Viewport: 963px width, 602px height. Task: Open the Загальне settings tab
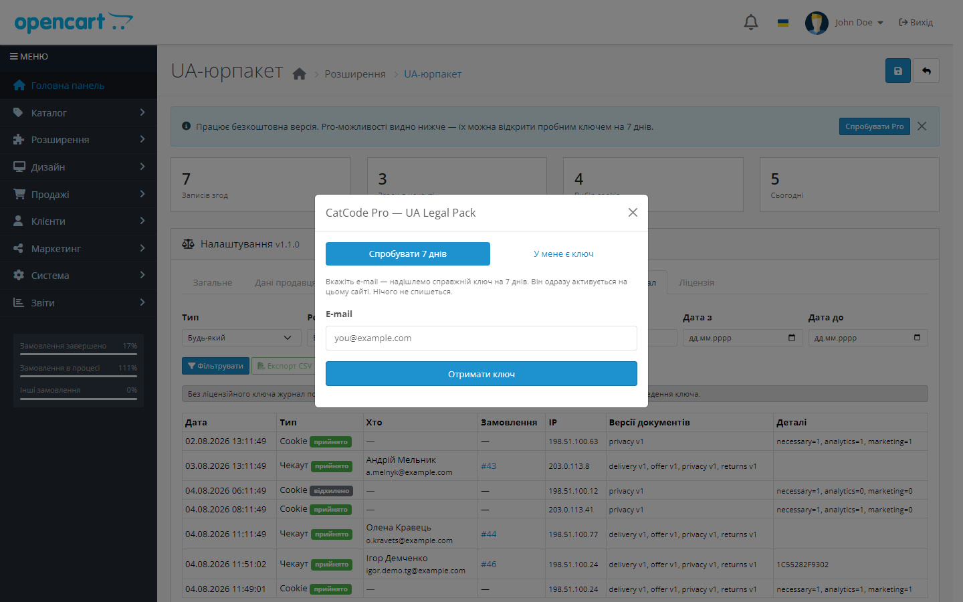[x=213, y=283]
